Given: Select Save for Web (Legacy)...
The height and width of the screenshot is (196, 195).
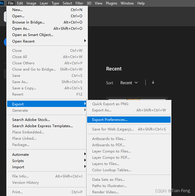Looking at the screenshot, I should click(129, 129).
